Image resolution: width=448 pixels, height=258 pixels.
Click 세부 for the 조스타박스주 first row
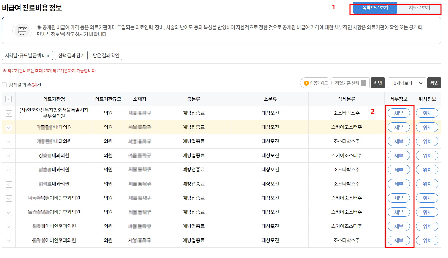(x=399, y=113)
